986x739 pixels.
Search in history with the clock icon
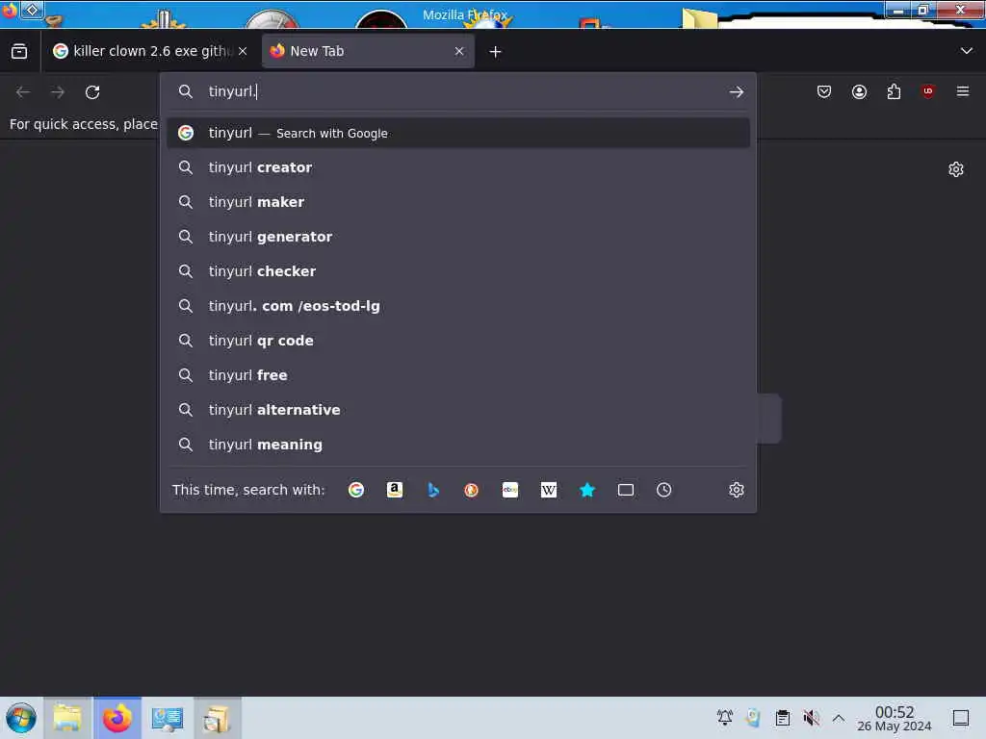click(664, 490)
